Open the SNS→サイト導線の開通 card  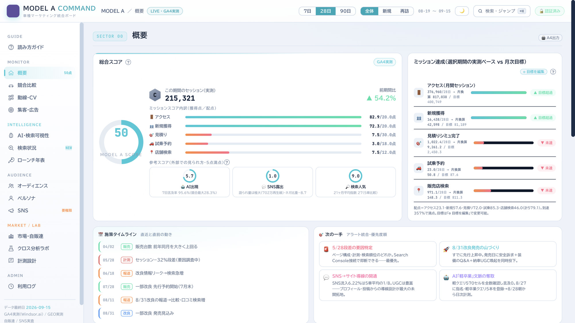(377, 285)
